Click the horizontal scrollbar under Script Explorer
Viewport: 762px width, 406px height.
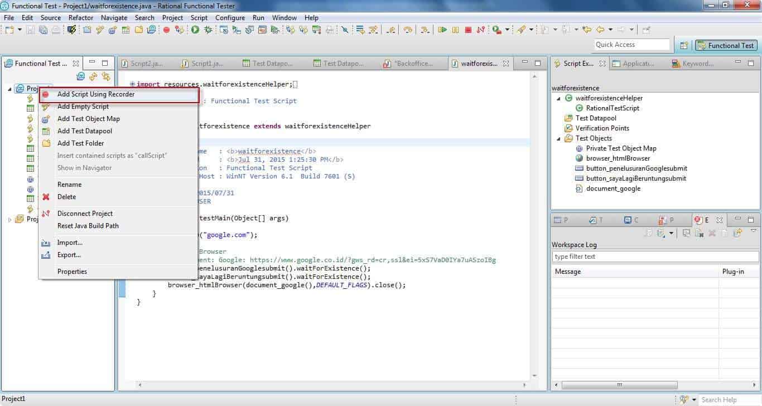(619, 385)
